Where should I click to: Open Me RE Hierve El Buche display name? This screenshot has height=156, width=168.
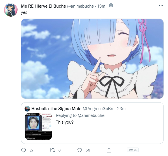pyautogui.click(x=43, y=6)
